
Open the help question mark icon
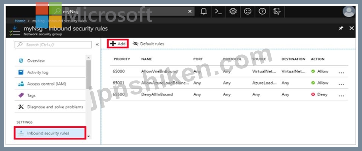tap(262, 11)
